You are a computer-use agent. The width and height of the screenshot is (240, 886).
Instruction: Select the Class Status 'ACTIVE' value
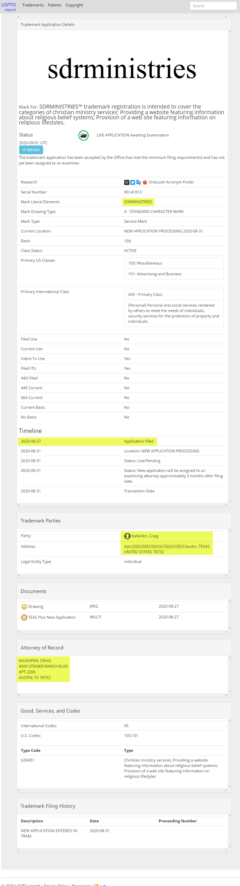pyautogui.click(x=130, y=251)
